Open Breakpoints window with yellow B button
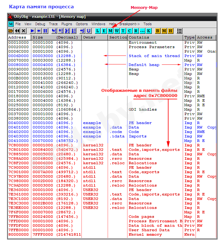The height and width of the screenshot is (244, 223). tap(158, 31)
